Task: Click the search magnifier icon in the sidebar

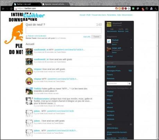Action: [130, 84]
